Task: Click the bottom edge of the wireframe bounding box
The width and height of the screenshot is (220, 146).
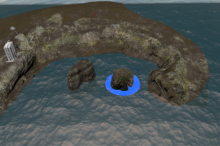Action: [x=124, y=96]
